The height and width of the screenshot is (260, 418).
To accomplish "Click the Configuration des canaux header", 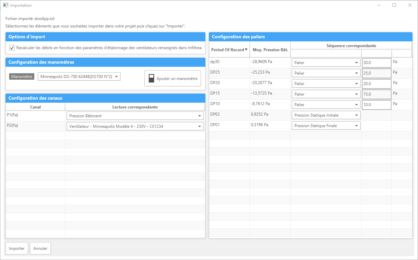I will tap(105, 98).
